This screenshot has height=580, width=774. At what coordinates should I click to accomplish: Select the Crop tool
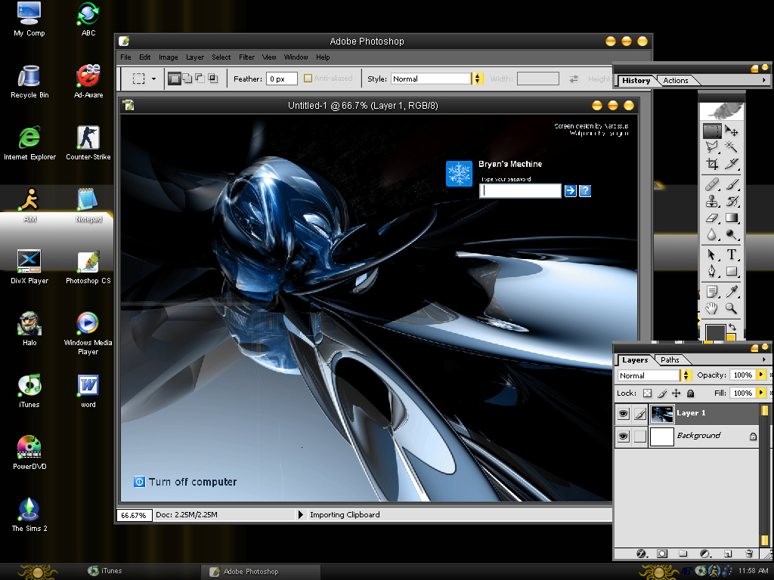711,165
